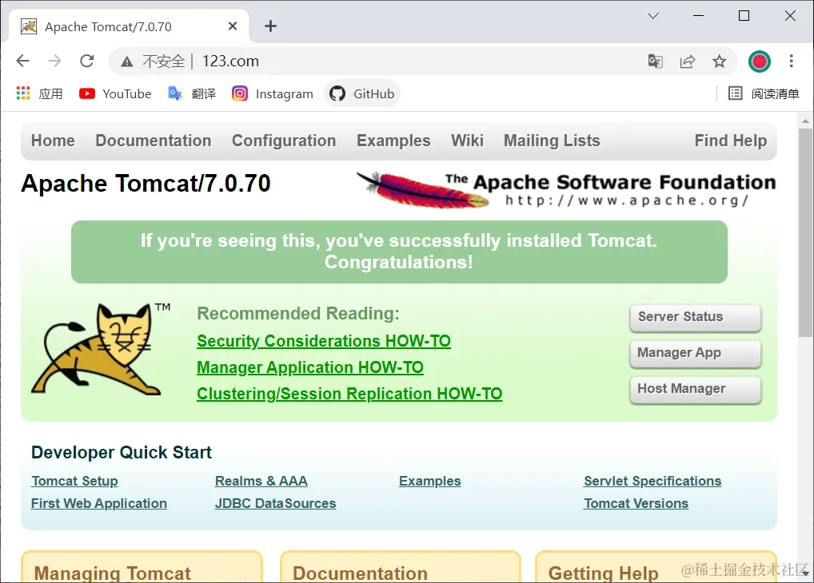Click the Tomcat cat logo image
814x583 pixels.
pos(100,350)
